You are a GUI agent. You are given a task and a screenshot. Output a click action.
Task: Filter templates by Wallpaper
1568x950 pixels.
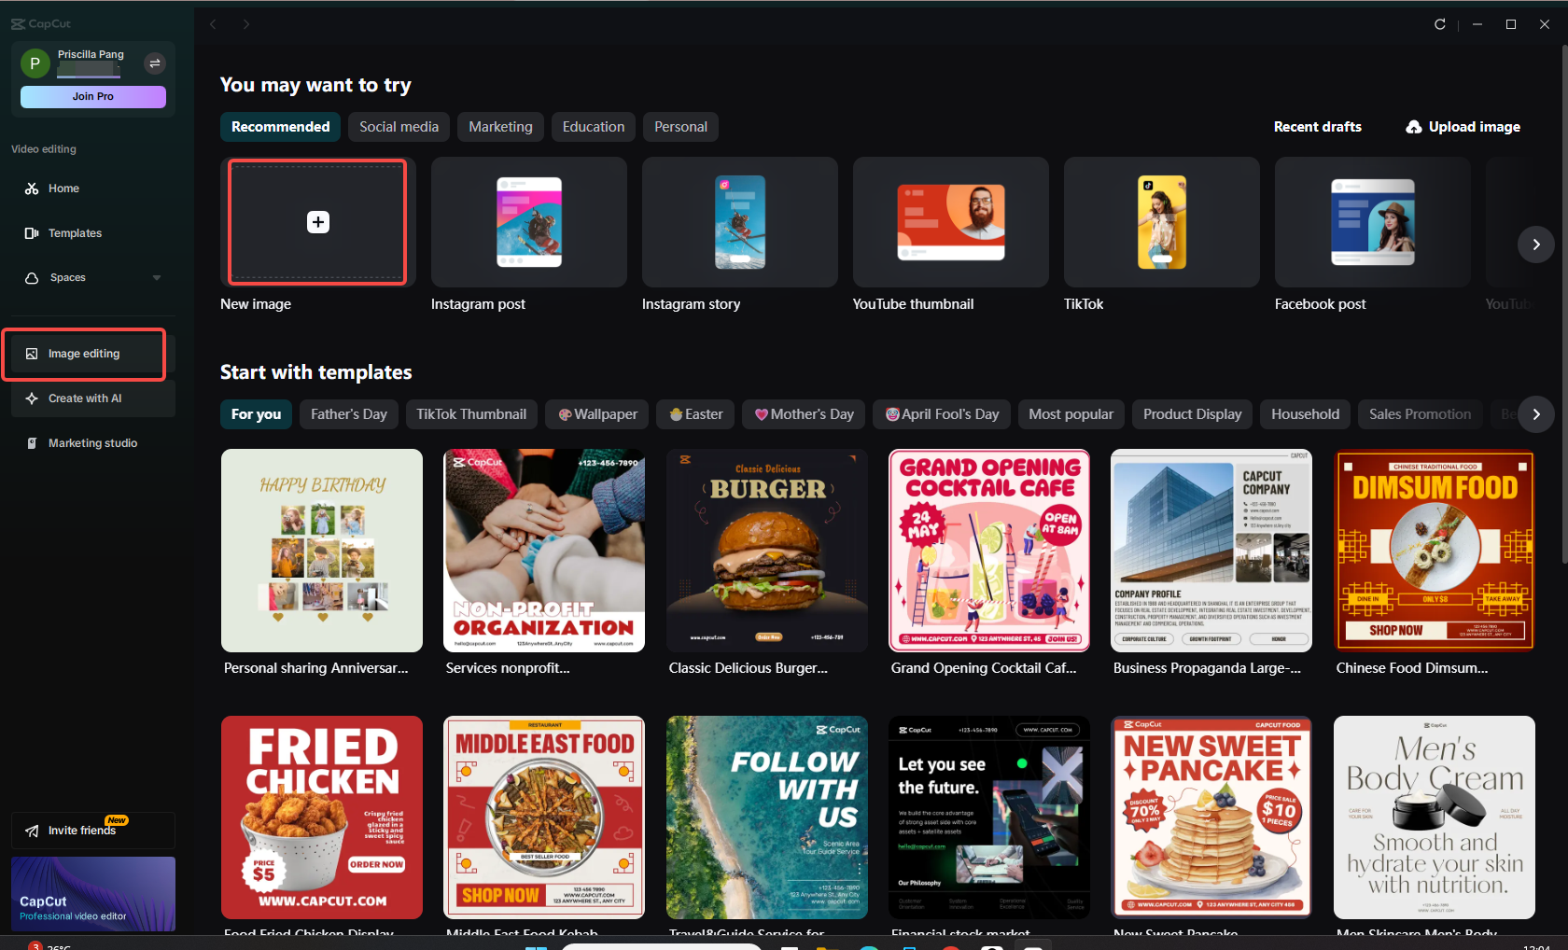point(597,414)
